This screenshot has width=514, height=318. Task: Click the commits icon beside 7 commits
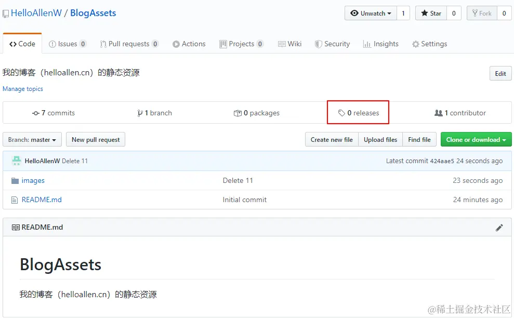coord(36,113)
